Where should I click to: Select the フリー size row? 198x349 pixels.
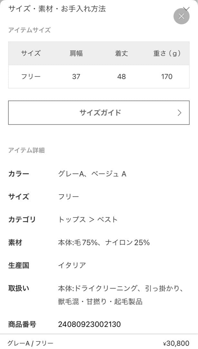(31, 77)
